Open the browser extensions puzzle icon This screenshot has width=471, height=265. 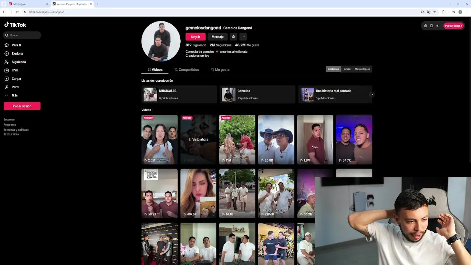tap(444, 12)
